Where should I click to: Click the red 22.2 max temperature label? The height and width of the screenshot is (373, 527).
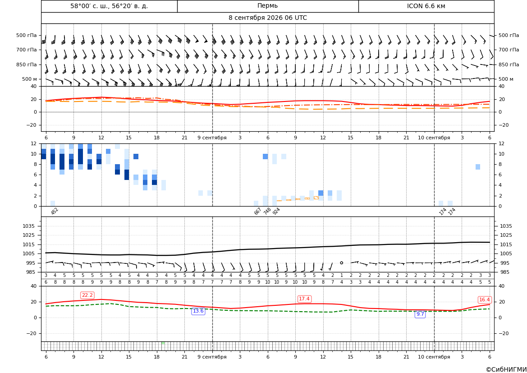pyautogui.click(x=87, y=295)
